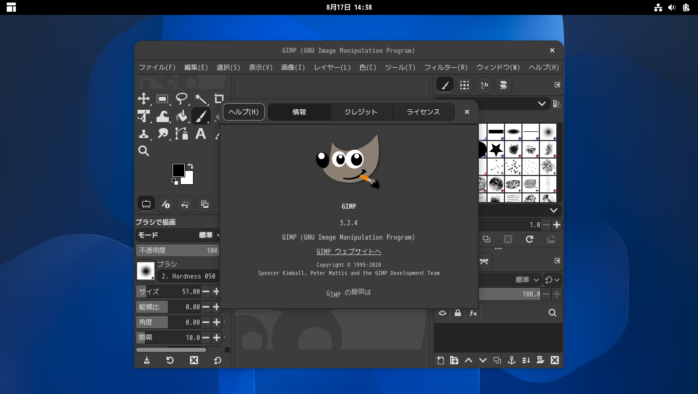This screenshot has width=698, height=394.
Task: Reset colors to default black and white
Action: (175, 182)
